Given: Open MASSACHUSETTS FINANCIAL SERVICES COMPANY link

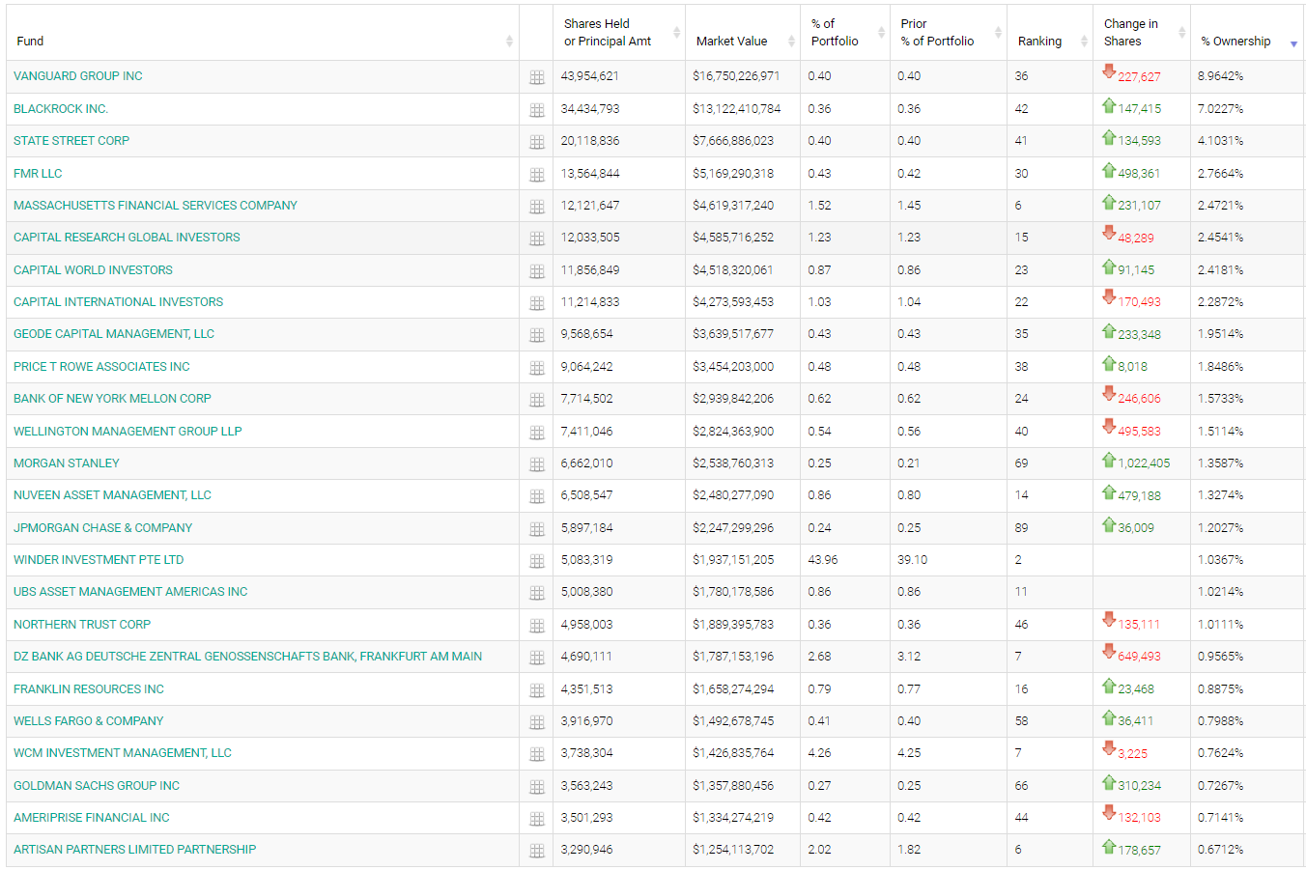Looking at the screenshot, I should [156, 206].
